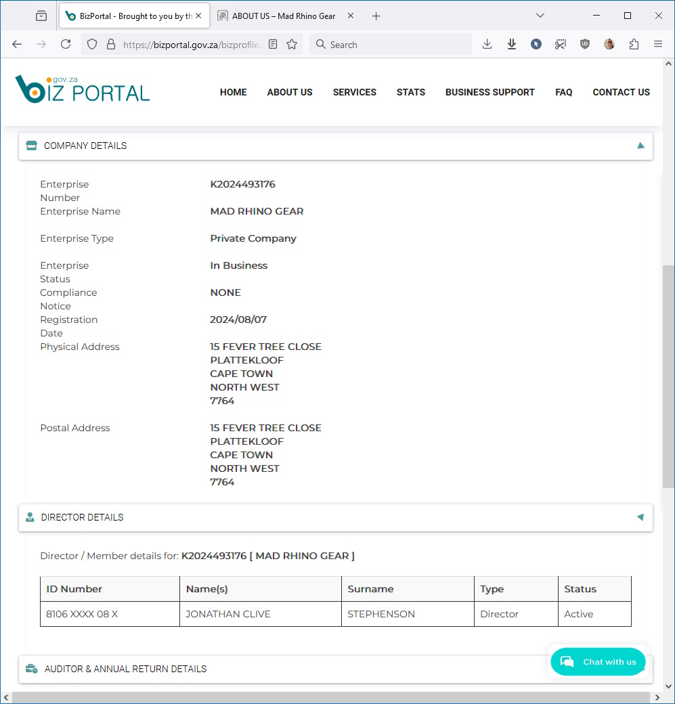Image resolution: width=675 pixels, height=704 pixels.
Task: Switch to the ABOUT US – Mad Rhino Gear tab
Action: pos(283,16)
